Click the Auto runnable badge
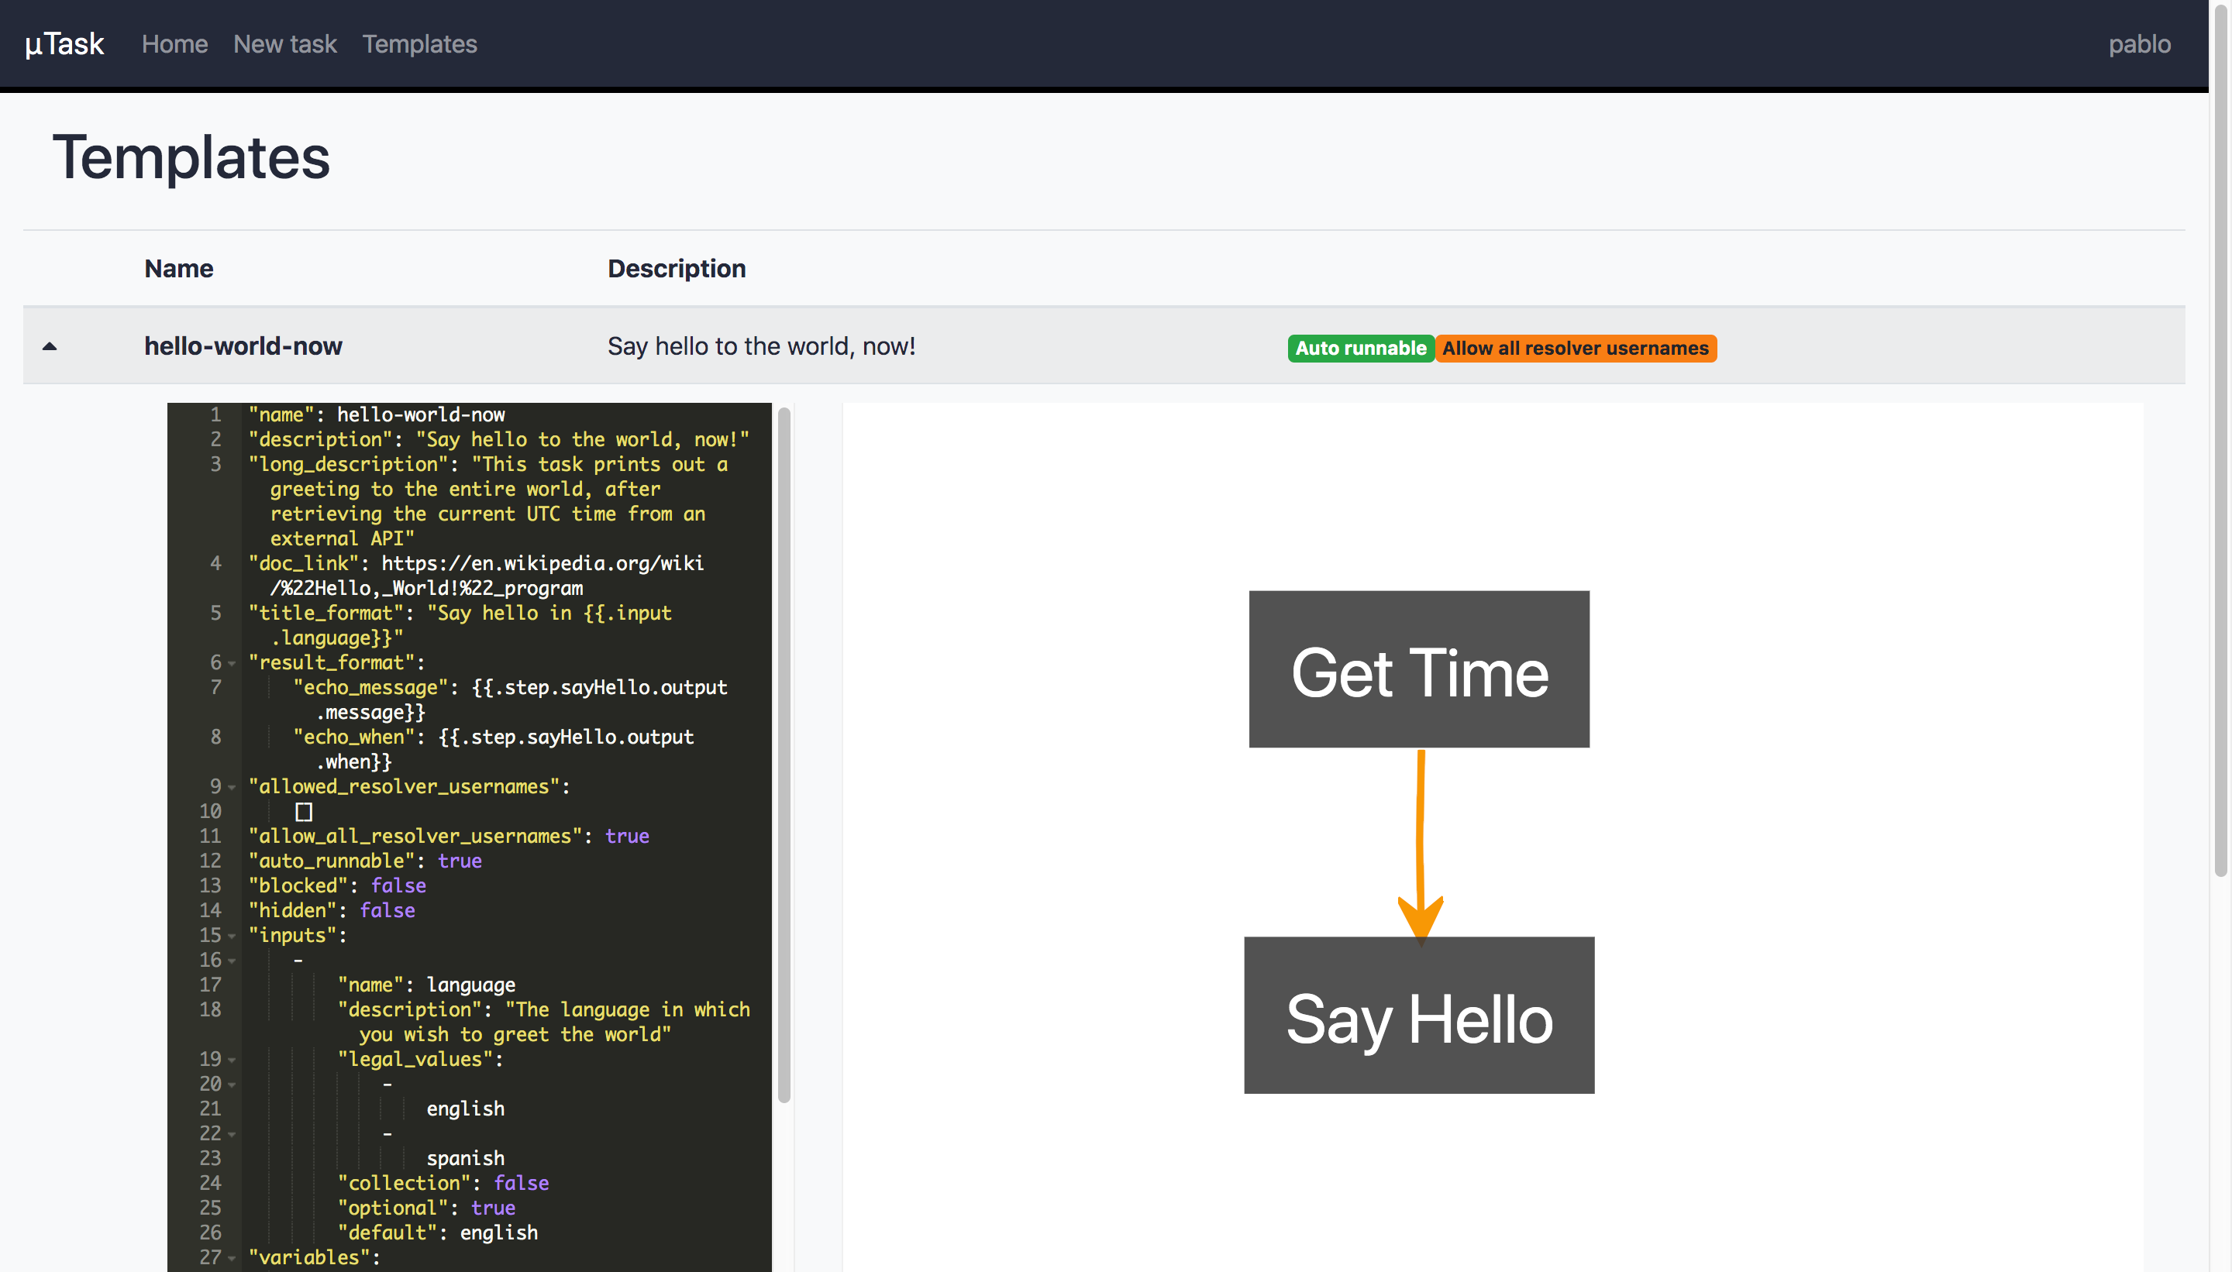 coord(1361,348)
